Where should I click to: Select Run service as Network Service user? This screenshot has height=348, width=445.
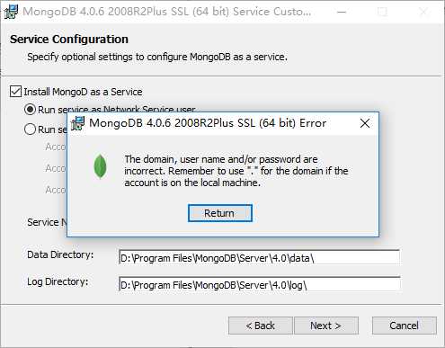(x=30, y=110)
